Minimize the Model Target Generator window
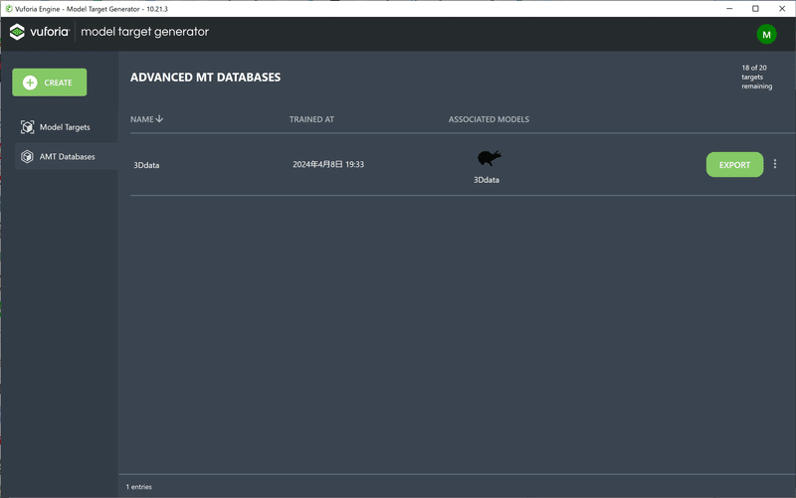This screenshot has width=796, height=498. coord(729,9)
